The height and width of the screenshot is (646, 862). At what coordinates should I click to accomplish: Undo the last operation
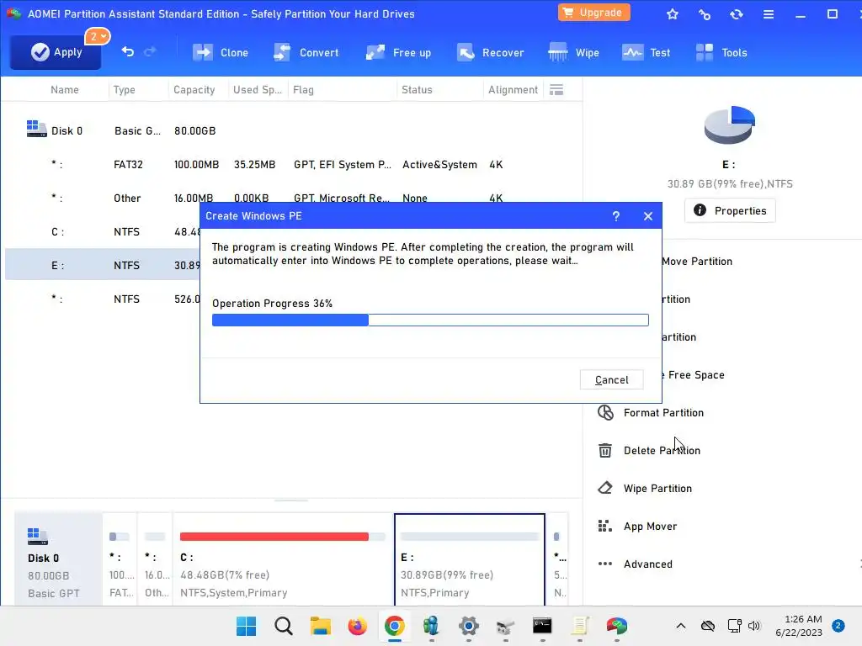[x=128, y=51]
